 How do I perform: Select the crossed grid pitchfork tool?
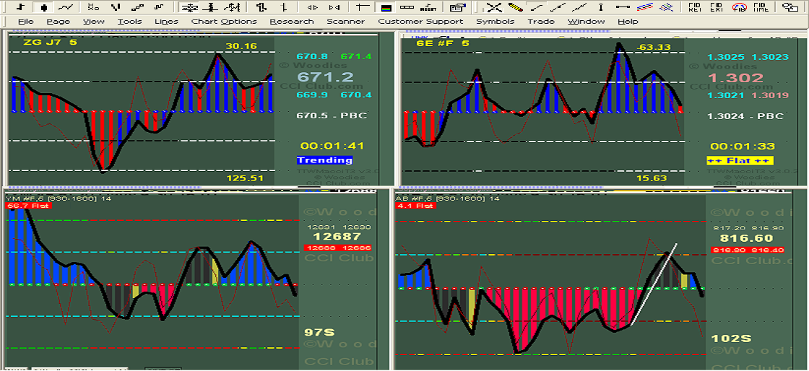[667, 7]
